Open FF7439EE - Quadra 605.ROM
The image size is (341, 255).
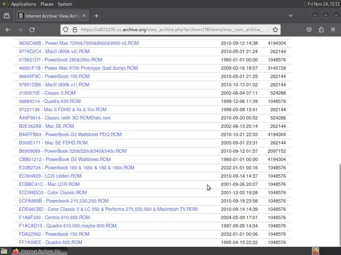click(51, 242)
